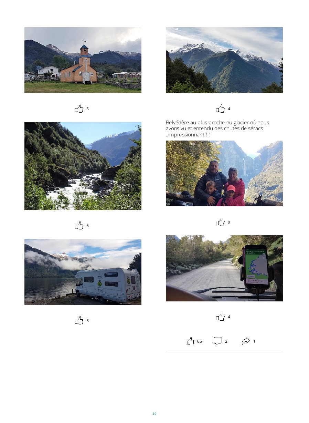Open comments via speech bubble icon
309x423 pixels.
217,341
